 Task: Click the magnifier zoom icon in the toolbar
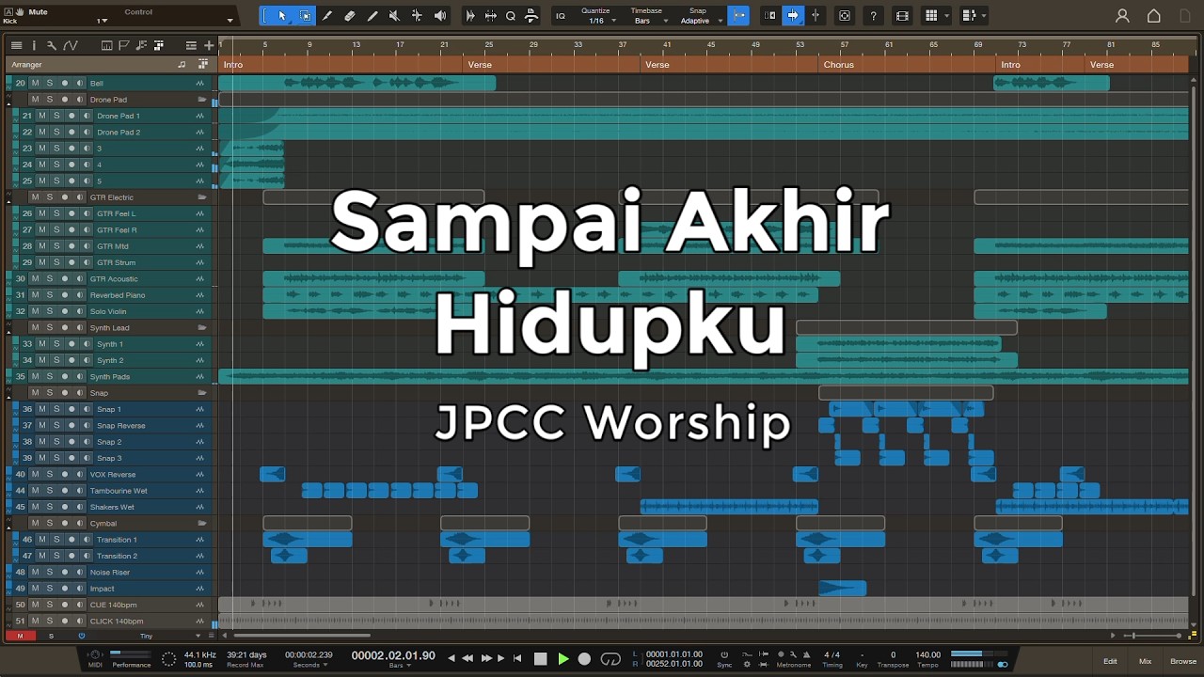point(511,16)
